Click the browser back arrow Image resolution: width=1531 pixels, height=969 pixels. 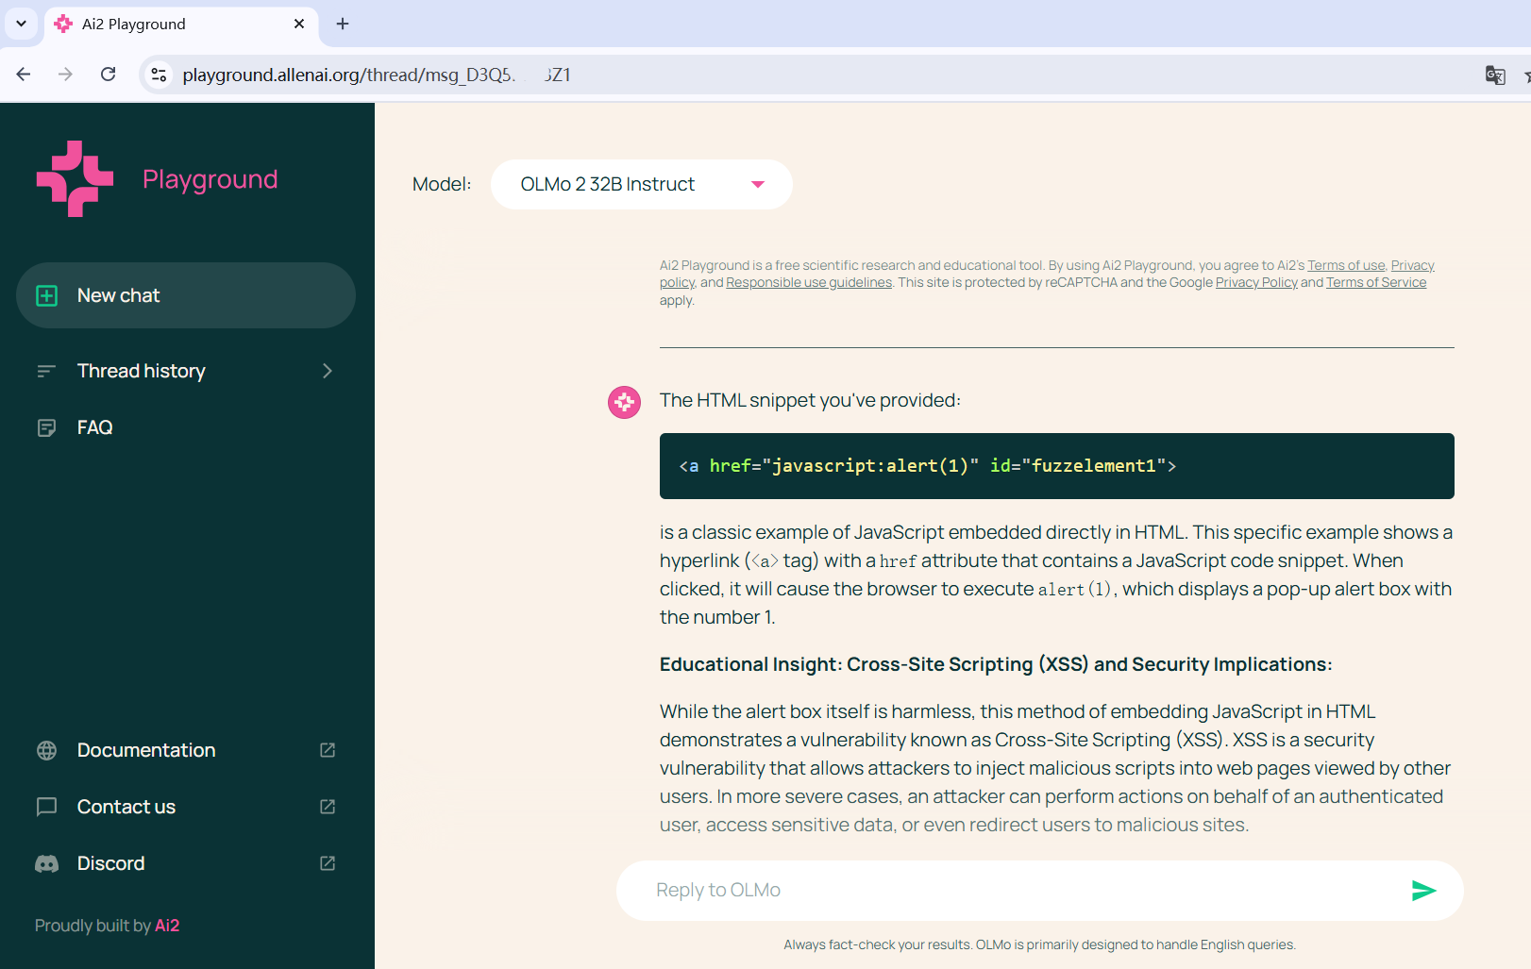coord(24,75)
